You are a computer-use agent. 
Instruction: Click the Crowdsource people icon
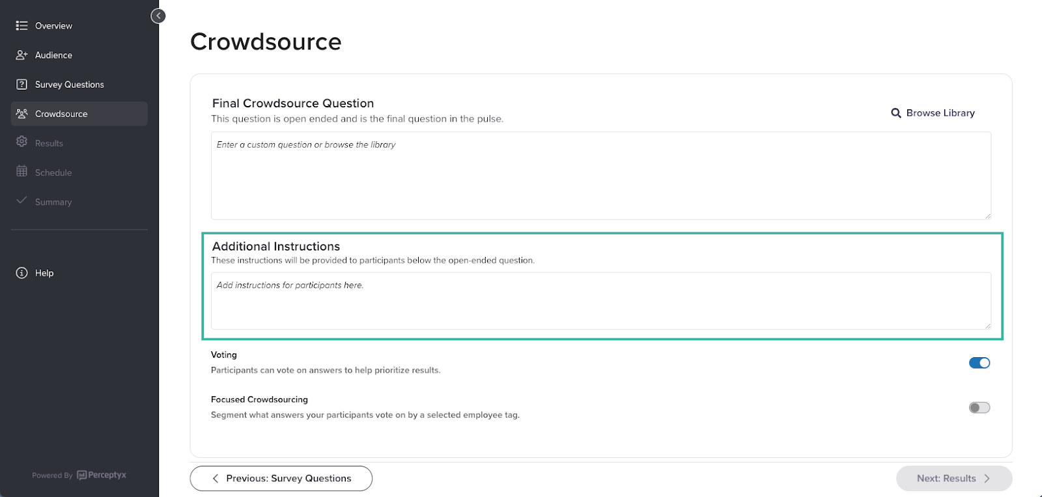click(21, 114)
